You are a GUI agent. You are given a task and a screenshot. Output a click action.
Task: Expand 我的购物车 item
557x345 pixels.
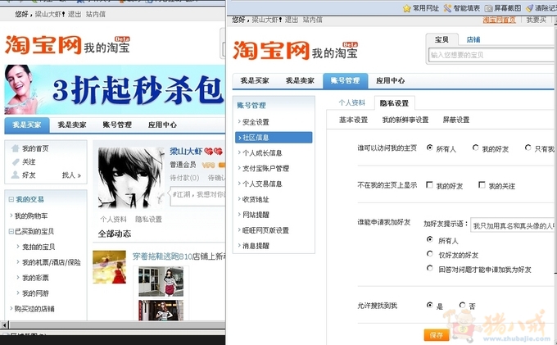coord(30,216)
